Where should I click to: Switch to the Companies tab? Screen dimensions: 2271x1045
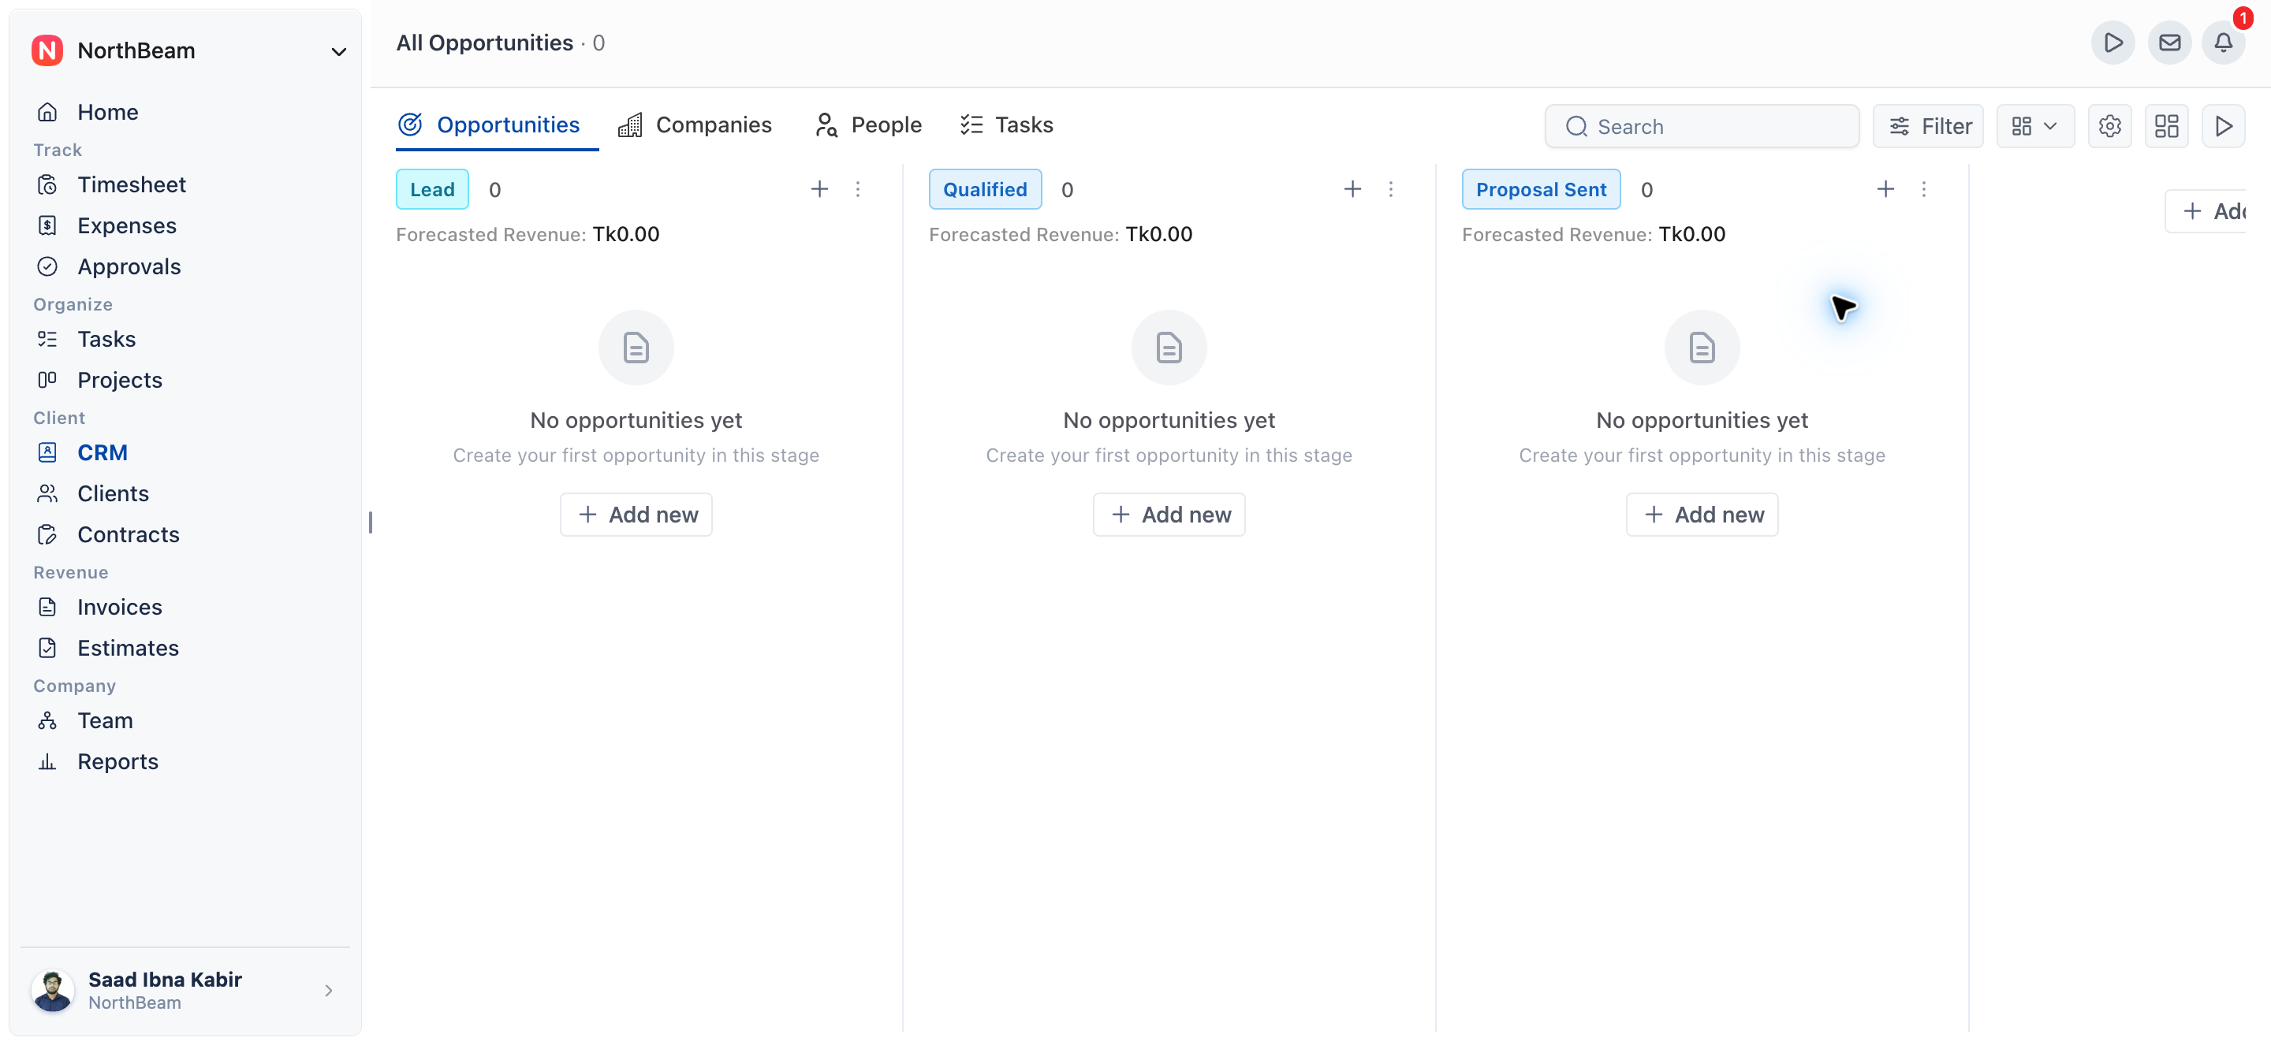[x=695, y=125]
